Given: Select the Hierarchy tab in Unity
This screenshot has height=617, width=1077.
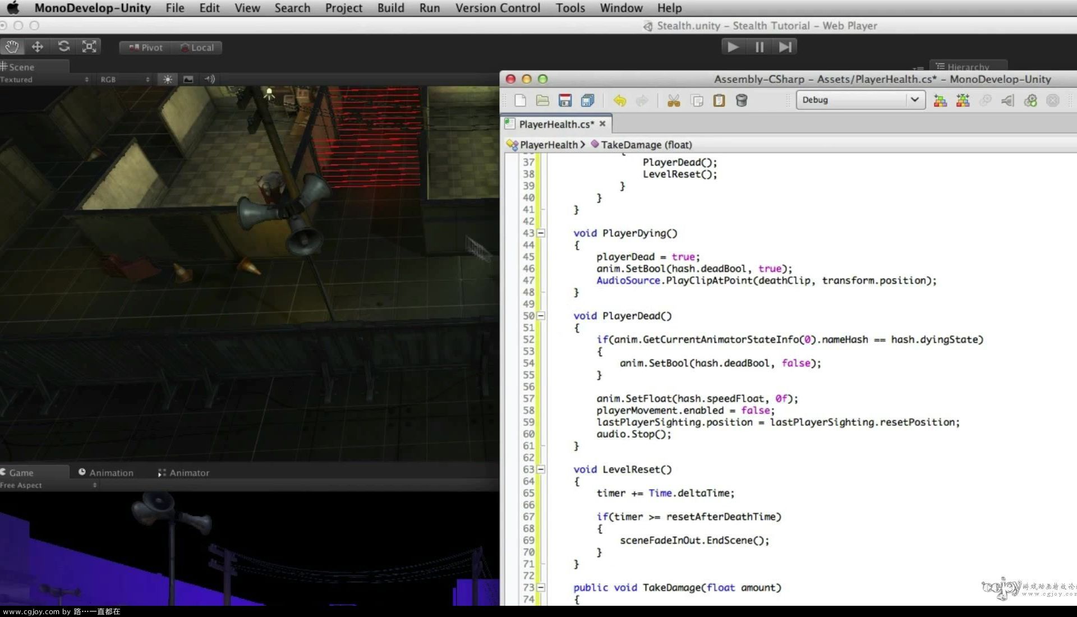Looking at the screenshot, I should pyautogui.click(x=968, y=67).
